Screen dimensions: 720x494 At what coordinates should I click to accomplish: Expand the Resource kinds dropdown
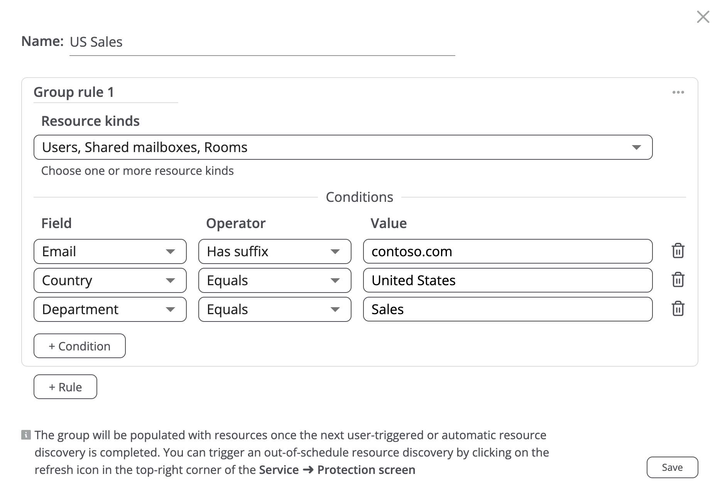tap(343, 147)
